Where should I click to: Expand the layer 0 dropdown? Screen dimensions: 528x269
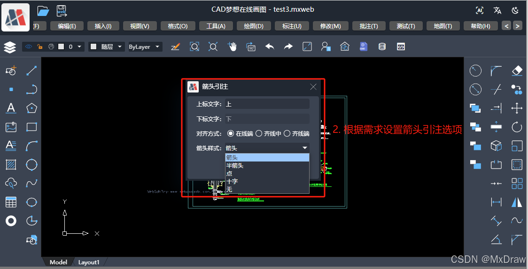[x=79, y=46]
